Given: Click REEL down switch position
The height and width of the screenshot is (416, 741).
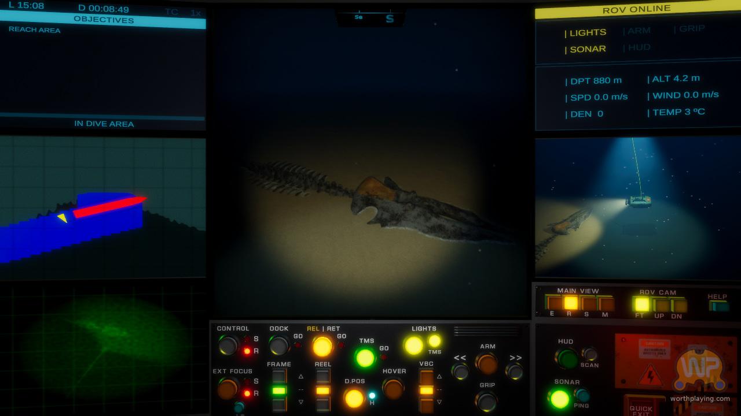Looking at the screenshot, I should tap(323, 404).
